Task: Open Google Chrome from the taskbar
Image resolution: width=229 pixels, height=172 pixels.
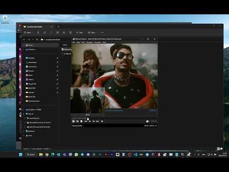Action: pyautogui.click(x=47, y=154)
